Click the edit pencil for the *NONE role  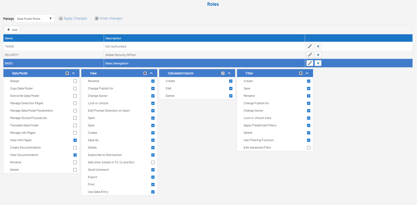coord(310,46)
